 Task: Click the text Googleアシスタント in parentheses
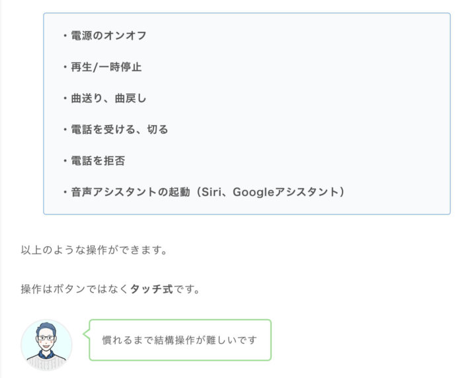286,192
